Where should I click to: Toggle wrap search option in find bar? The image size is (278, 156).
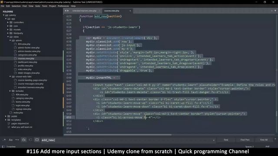tap(24, 140)
